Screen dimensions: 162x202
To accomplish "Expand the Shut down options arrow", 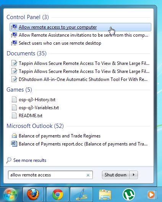I will 133,175.
